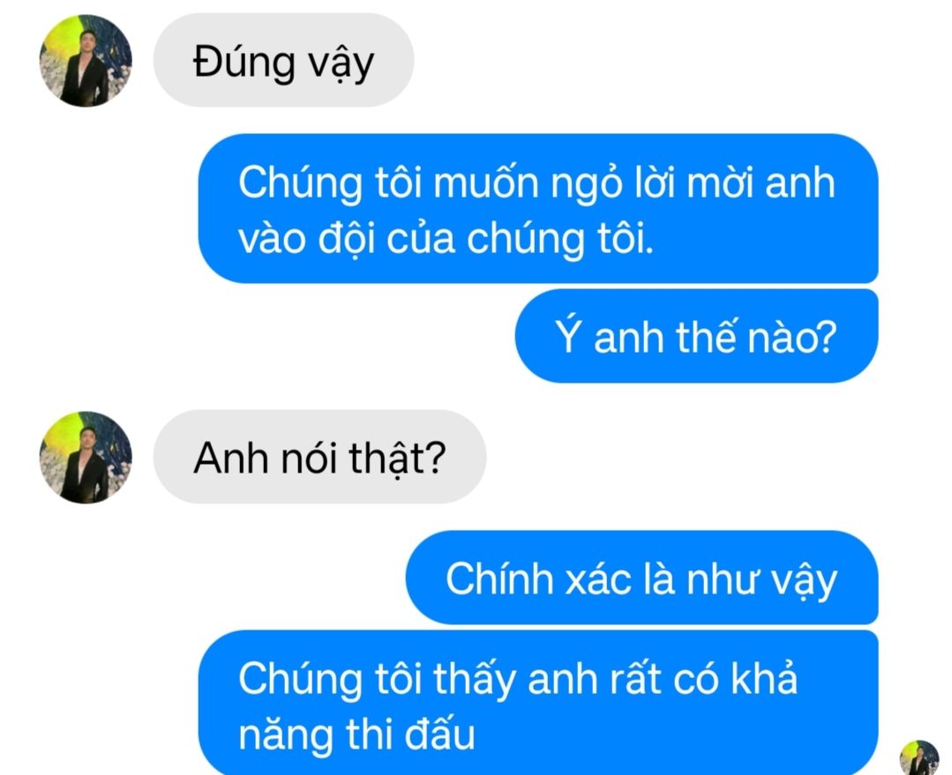Click the small seen-receipt avatar at the bottom right
The image size is (952, 775).
click(x=919, y=757)
